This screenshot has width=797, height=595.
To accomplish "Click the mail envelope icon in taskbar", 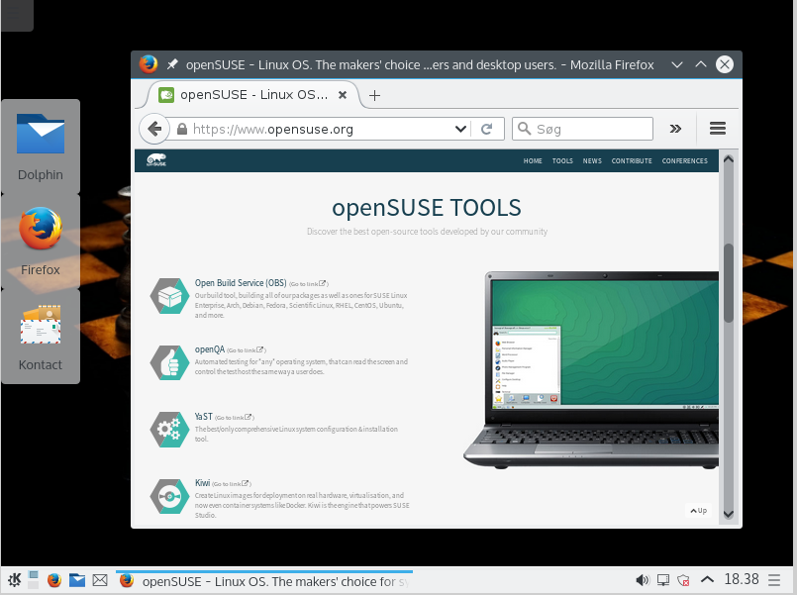I will (100, 580).
